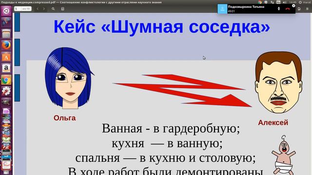Close the call notification overlay

click(293, 6)
